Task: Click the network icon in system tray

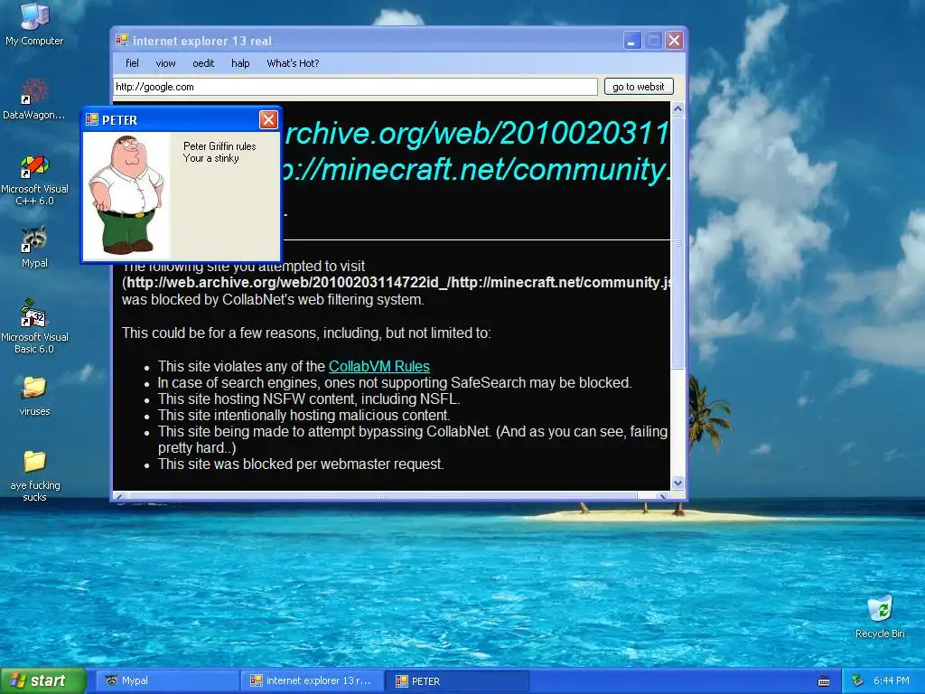Action: [x=858, y=680]
